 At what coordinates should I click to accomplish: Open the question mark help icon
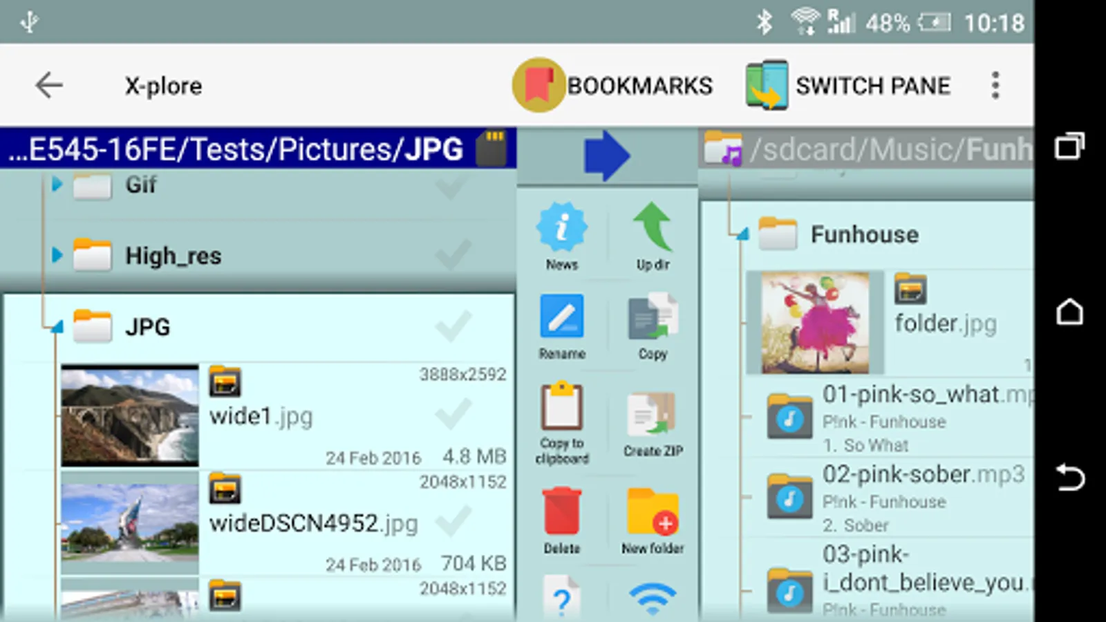click(562, 599)
